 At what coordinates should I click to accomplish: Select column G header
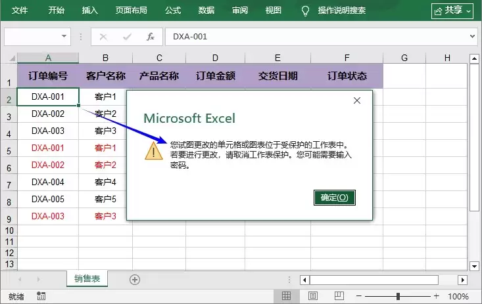click(x=404, y=58)
